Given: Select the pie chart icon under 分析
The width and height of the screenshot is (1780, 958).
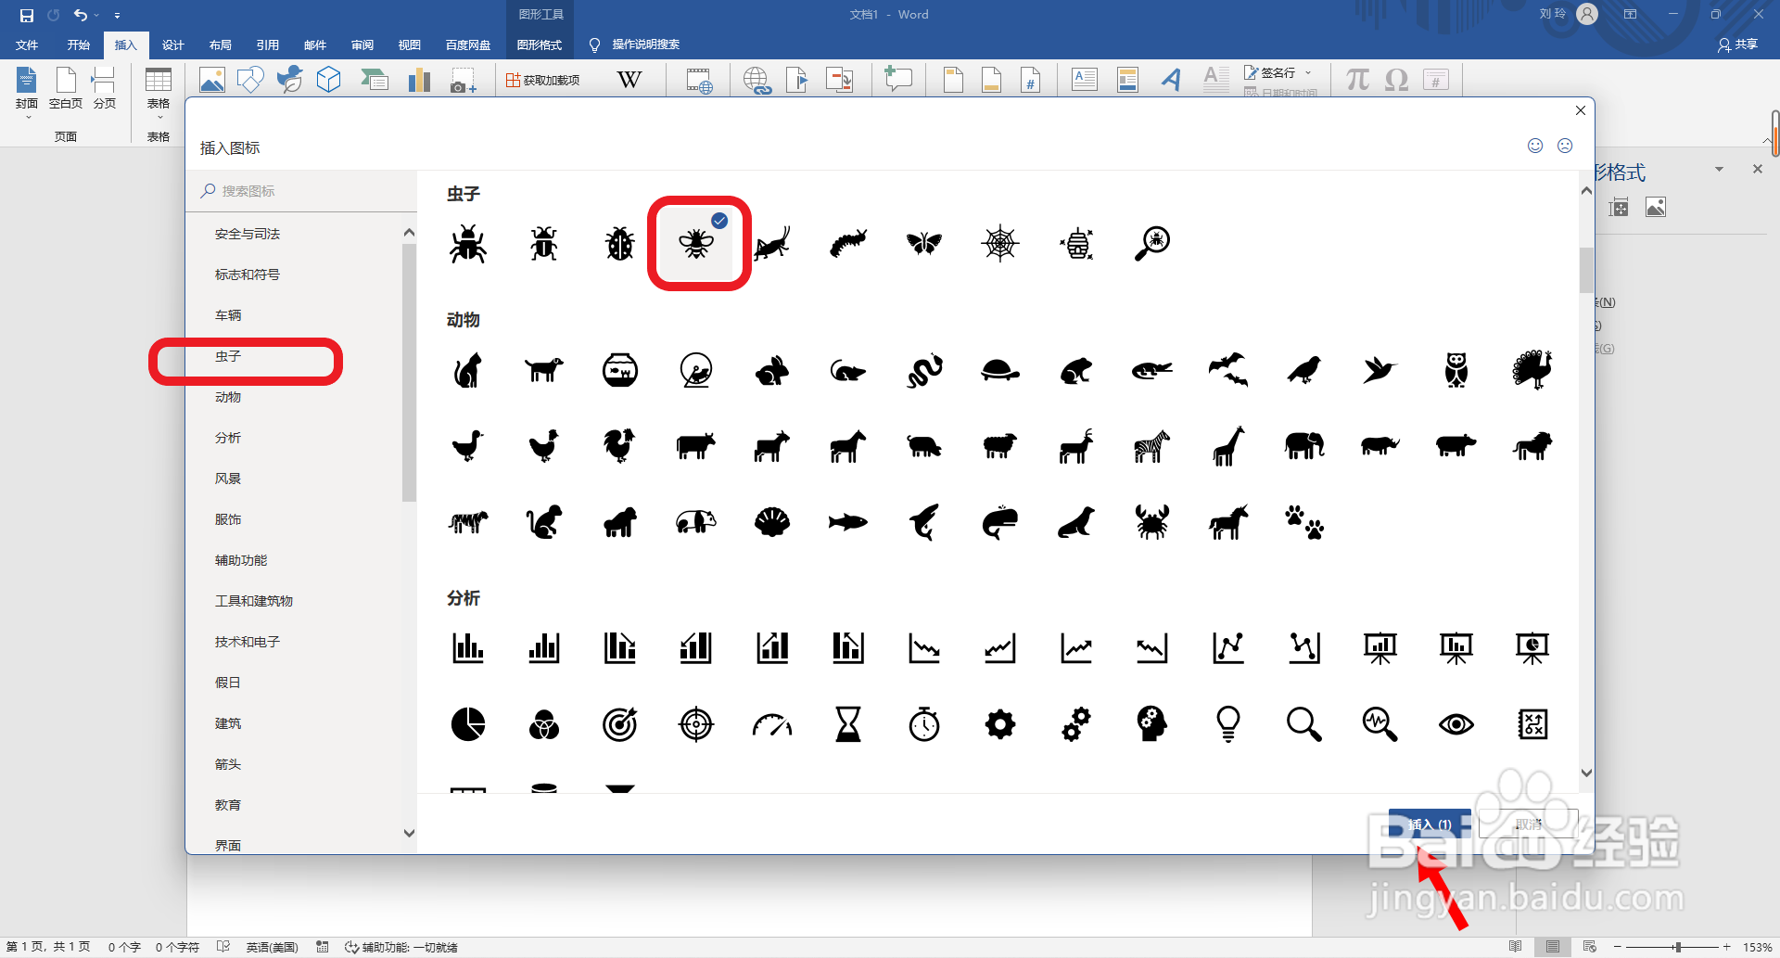Looking at the screenshot, I should pos(468,724).
